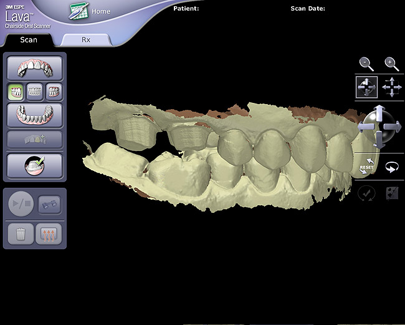Enable the pan mode arrows toggle
The image size is (405, 325).
[391, 87]
